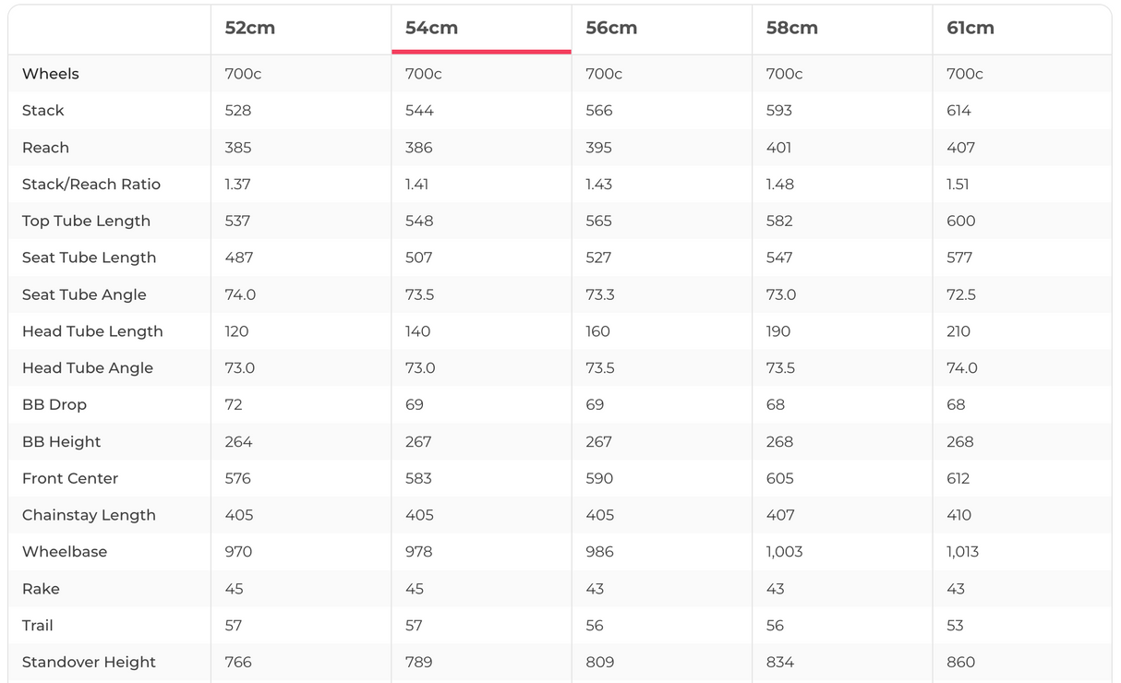The height and width of the screenshot is (683, 1121).
Task: Click the Seat Tube Angle row label
Action: (x=84, y=294)
